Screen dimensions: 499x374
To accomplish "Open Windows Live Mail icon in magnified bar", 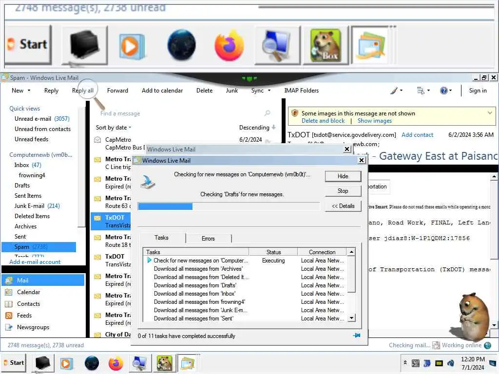I will [x=371, y=45].
